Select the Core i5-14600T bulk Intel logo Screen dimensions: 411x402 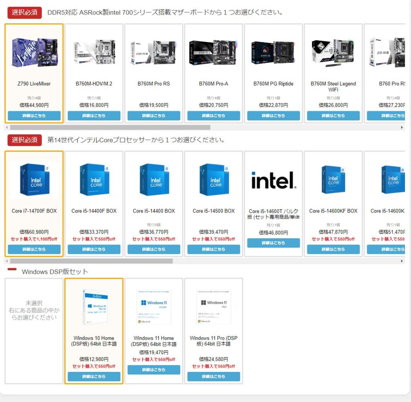273,180
